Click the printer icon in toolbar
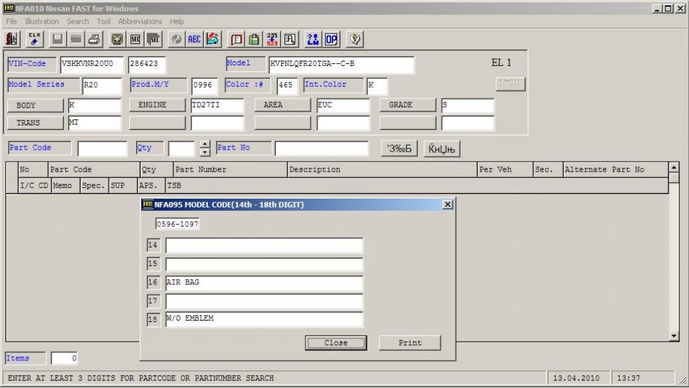 pyautogui.click(x=94, y=39)
